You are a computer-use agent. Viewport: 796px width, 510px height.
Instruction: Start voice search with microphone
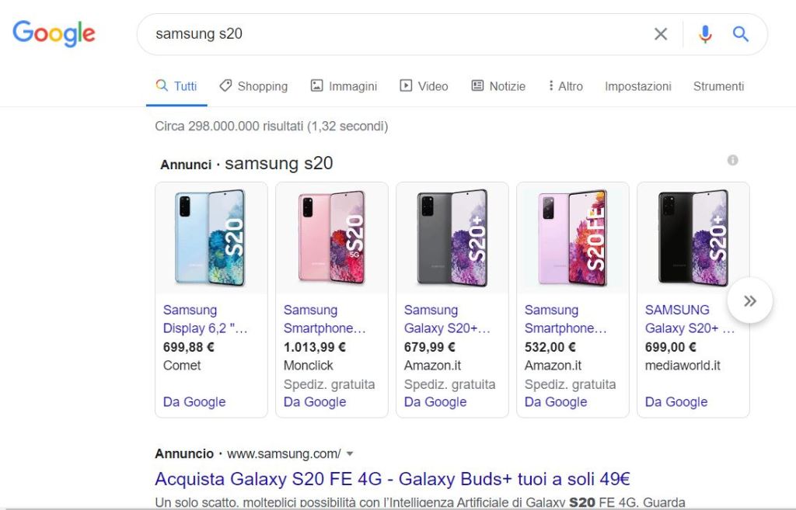[705, 34]
